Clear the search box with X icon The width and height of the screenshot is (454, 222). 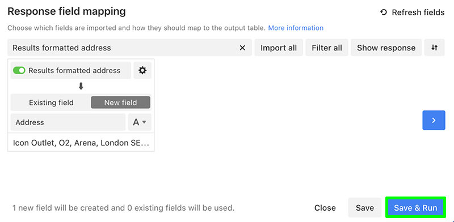242,48
